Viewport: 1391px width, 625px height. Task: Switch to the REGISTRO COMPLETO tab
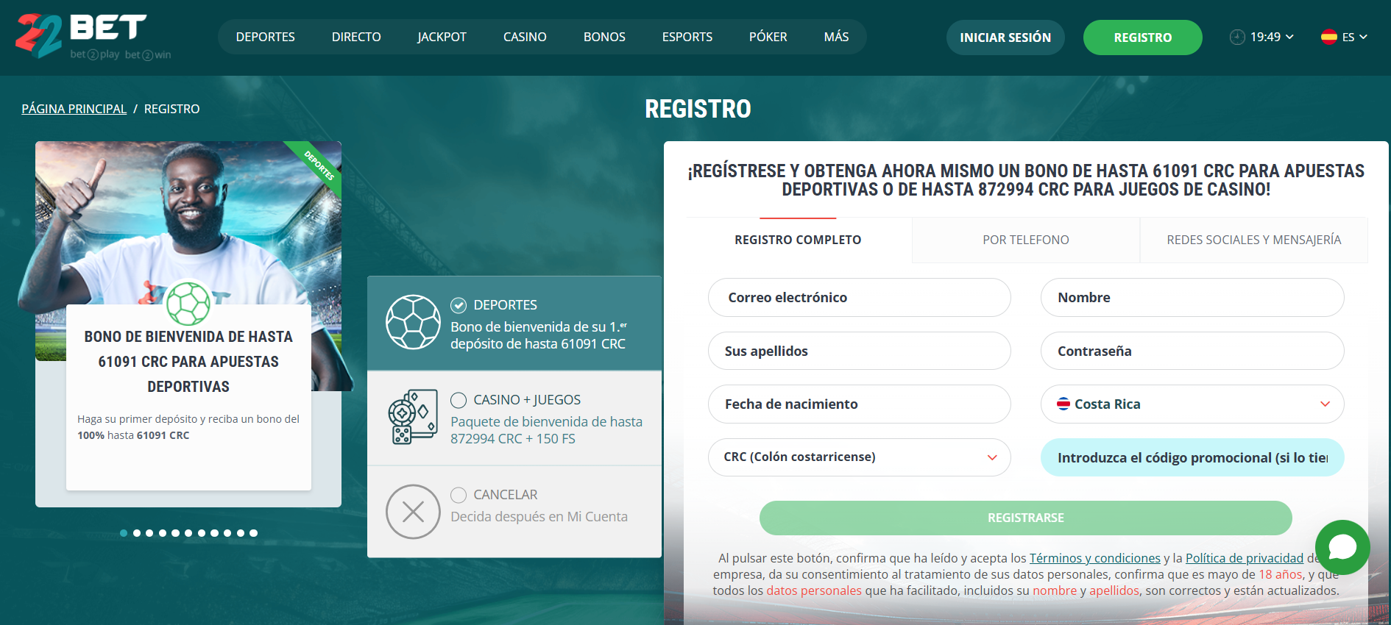coord(798,240)
